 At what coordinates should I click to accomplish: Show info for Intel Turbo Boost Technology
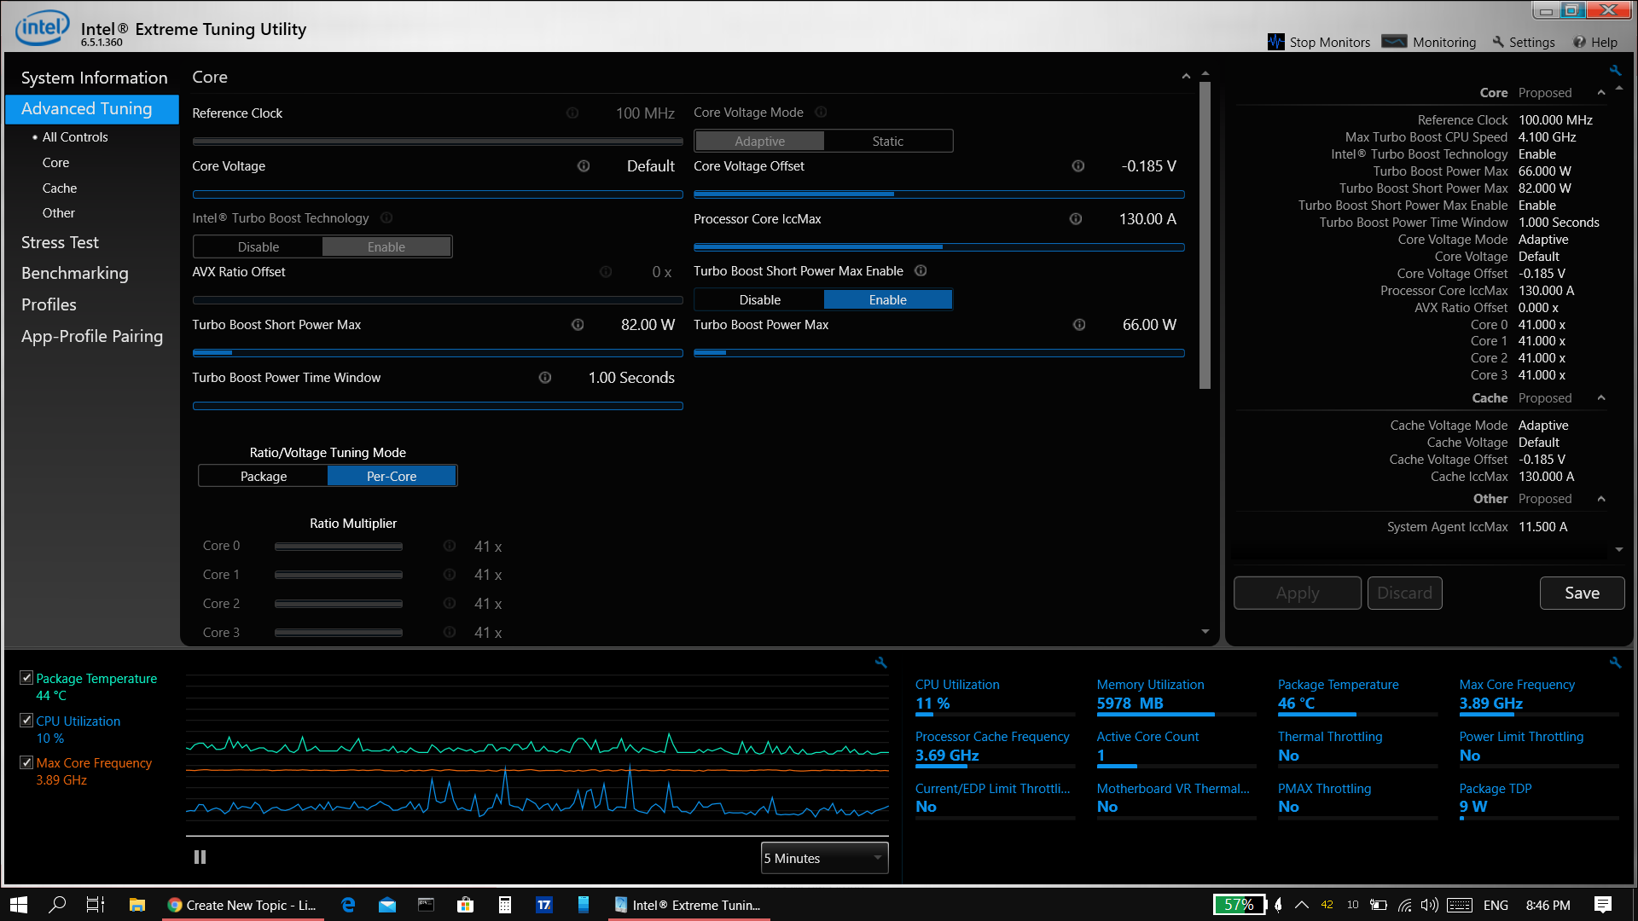click(x=386, y=217)
